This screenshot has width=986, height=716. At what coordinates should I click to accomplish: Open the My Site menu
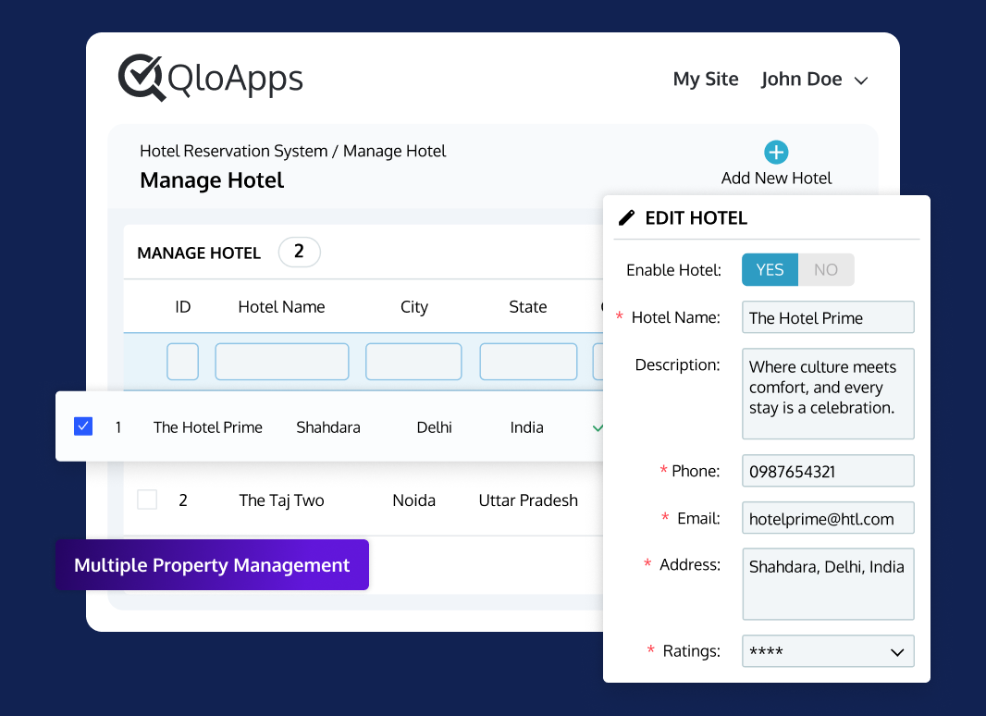click(x=706, y=80)
